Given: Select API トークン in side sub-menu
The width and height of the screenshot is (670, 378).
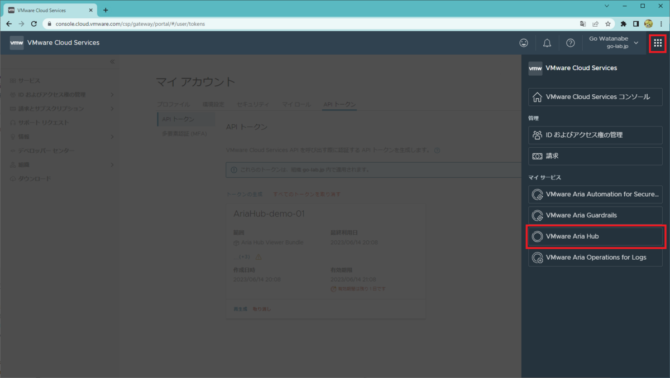Looking at the screenshot, I should 186,119.
